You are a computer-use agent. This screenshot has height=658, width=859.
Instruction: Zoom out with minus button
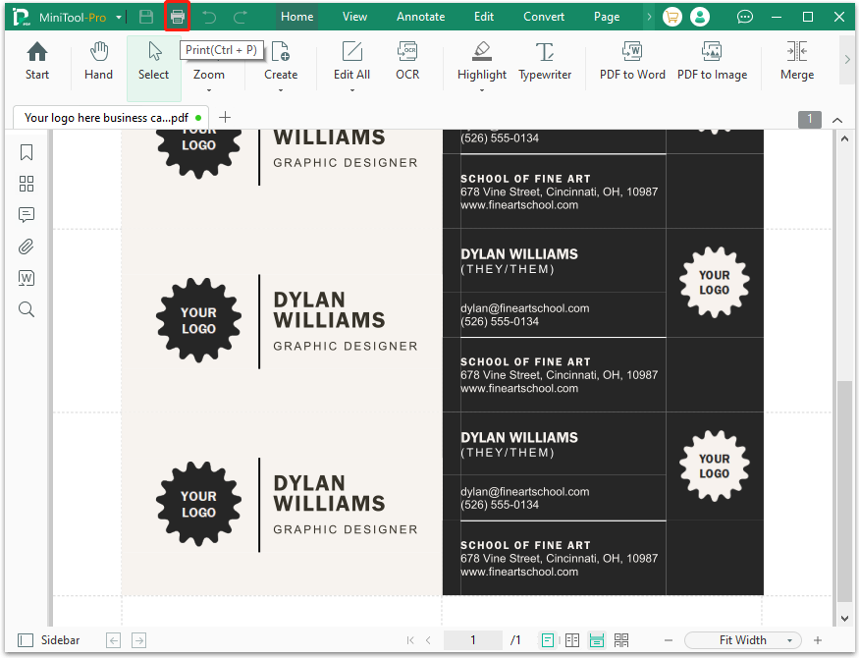[x=669, y=640]
